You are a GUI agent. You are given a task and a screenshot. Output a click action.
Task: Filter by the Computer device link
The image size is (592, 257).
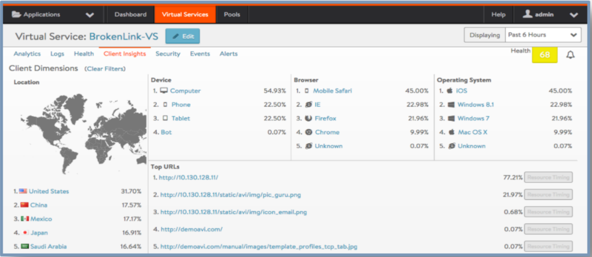185,91
